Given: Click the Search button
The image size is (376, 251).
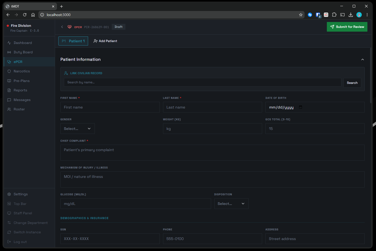Looking at the screenshot, I should (352, 83).
